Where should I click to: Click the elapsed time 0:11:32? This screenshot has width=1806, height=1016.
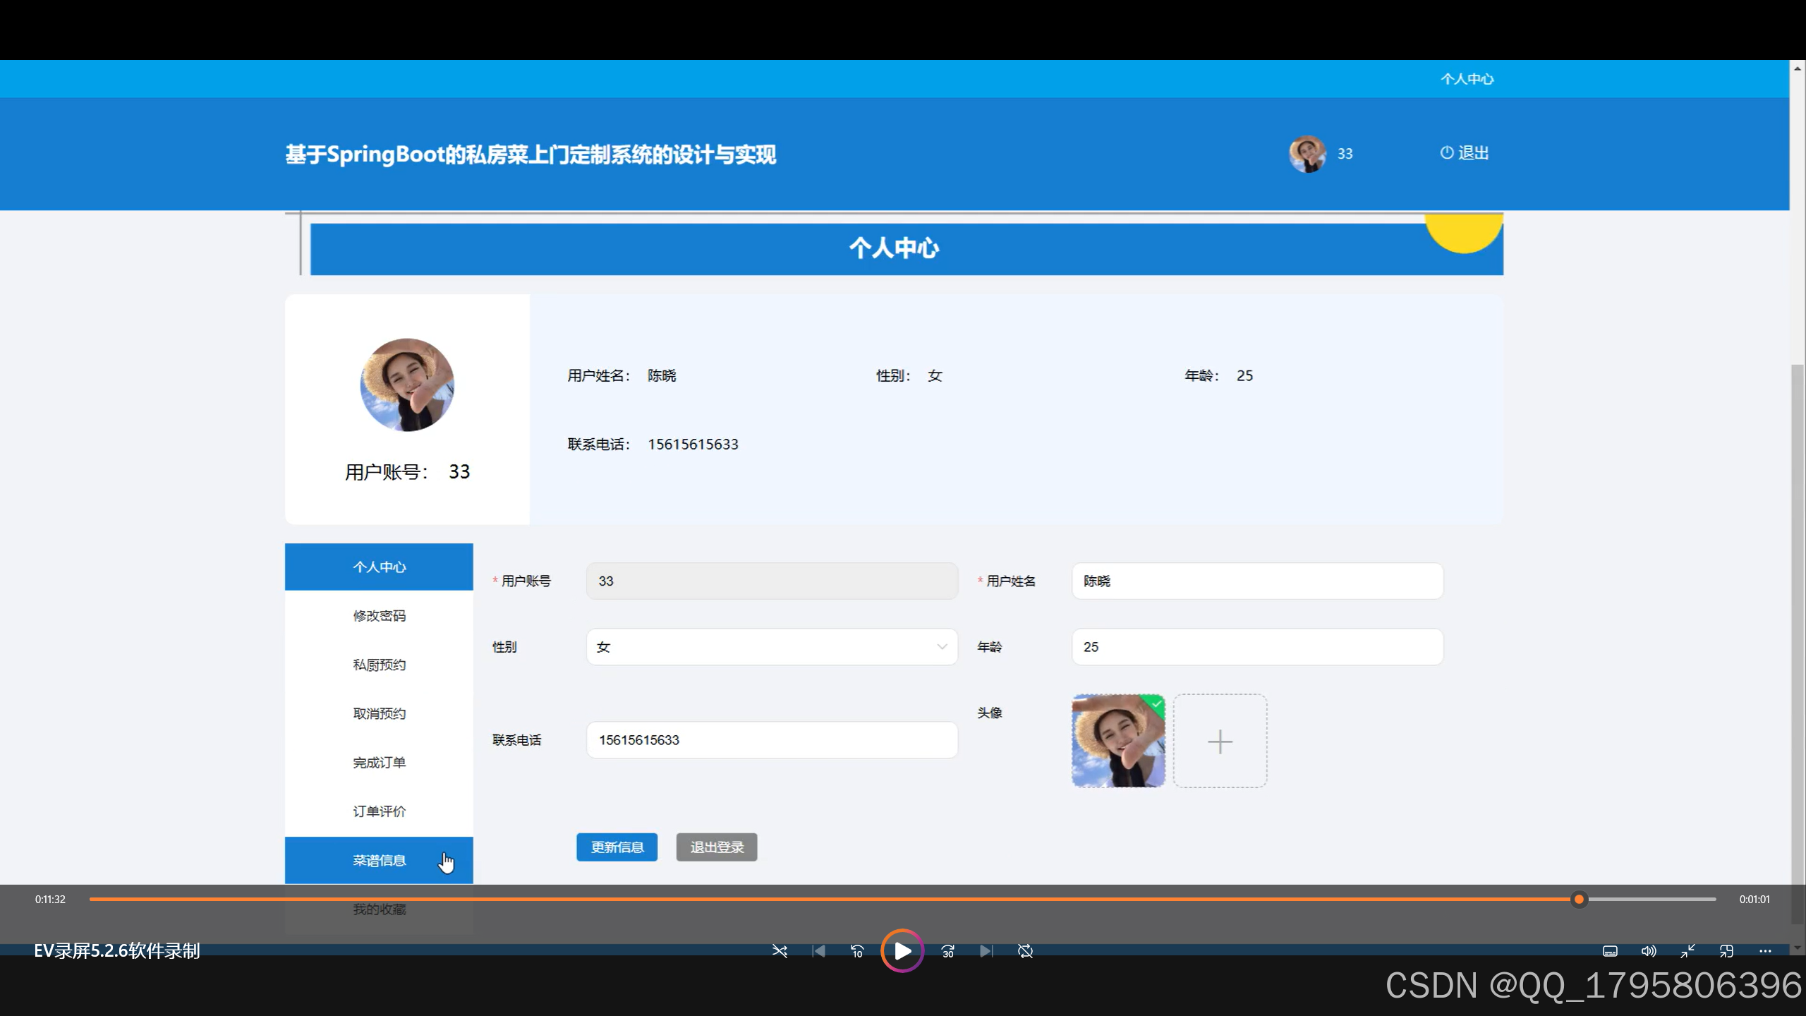[x=50, y=899]
